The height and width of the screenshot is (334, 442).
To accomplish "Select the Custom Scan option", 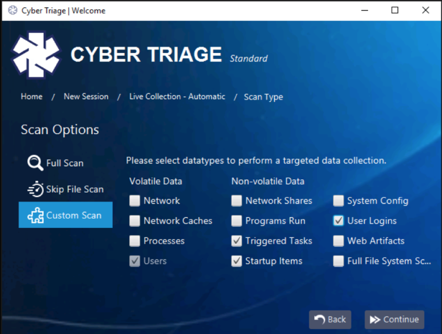I will tap(65, 215).
